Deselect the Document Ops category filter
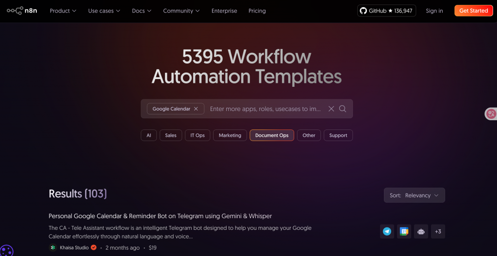 click(x=272, y=135)
